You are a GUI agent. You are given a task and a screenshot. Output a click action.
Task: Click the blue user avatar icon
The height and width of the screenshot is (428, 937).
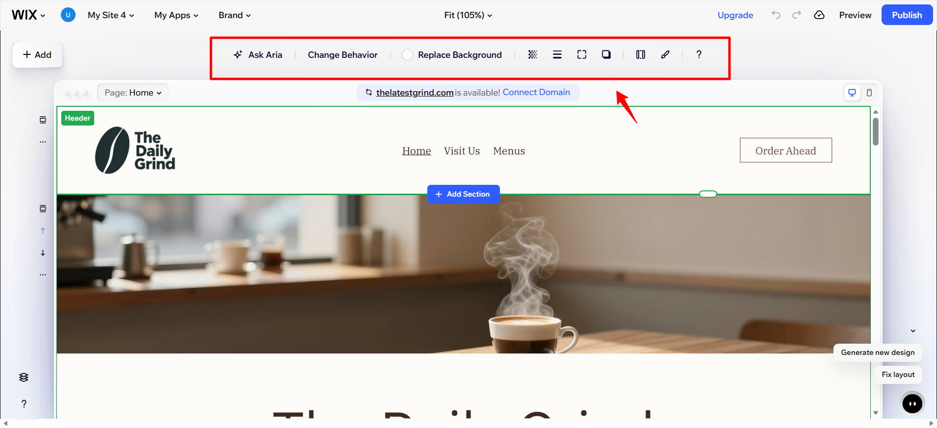pos(68,15)
